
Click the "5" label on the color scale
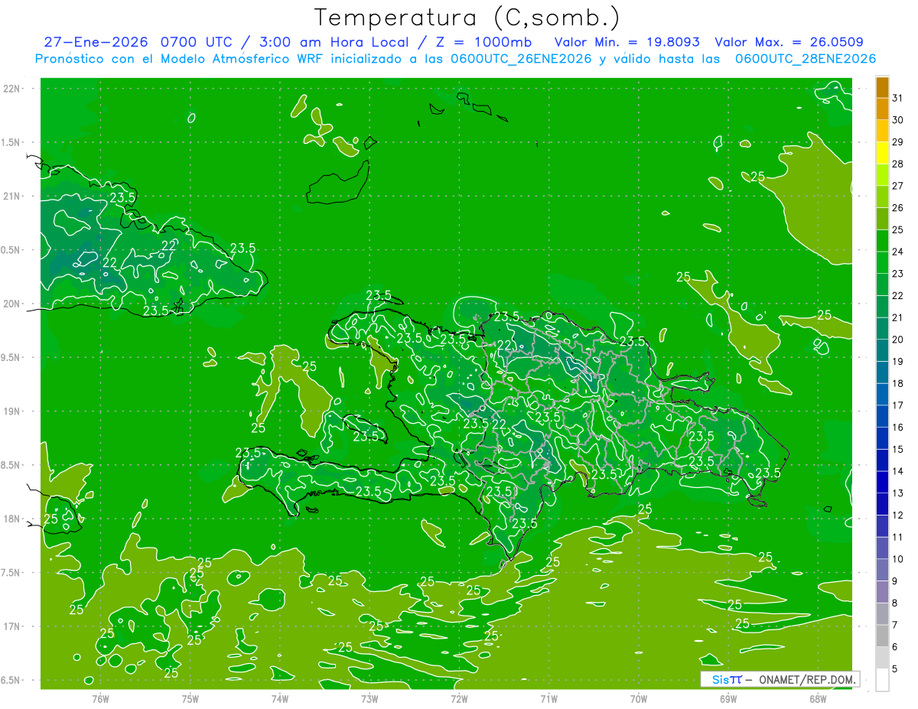tap(895, 669)
